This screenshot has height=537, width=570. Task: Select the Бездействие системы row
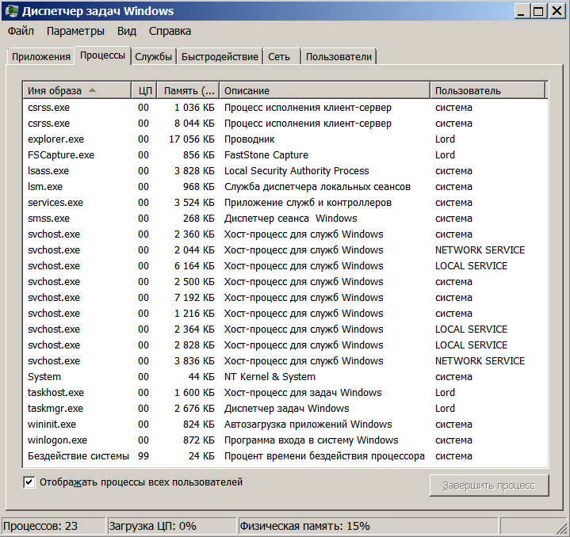[285, 456]
